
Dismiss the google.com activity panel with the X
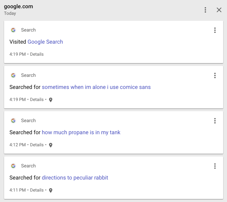[219, 10]
